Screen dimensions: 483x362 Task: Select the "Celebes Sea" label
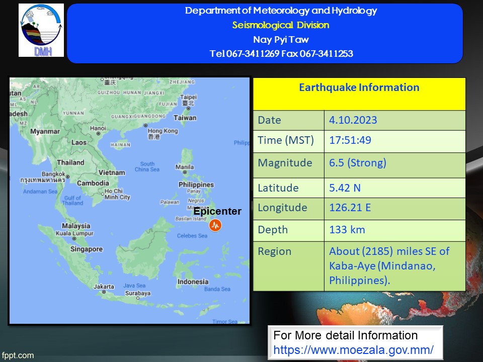pos(192,236)
